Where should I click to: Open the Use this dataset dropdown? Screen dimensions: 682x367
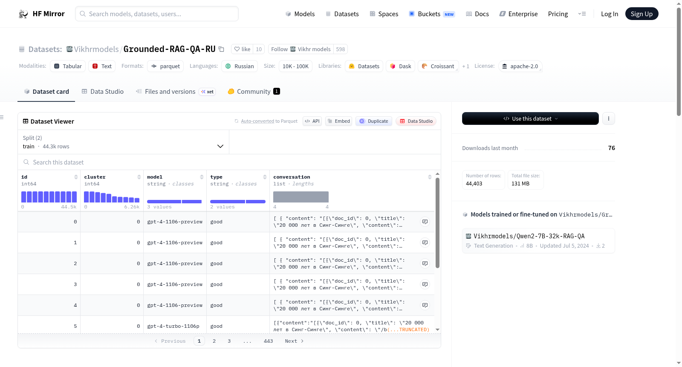point(530,118)
